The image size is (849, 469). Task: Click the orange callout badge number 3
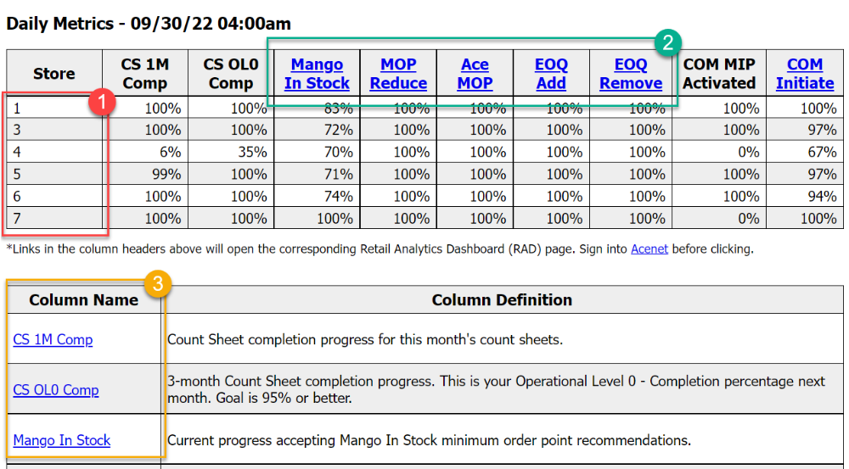click(x=158, y=284)
